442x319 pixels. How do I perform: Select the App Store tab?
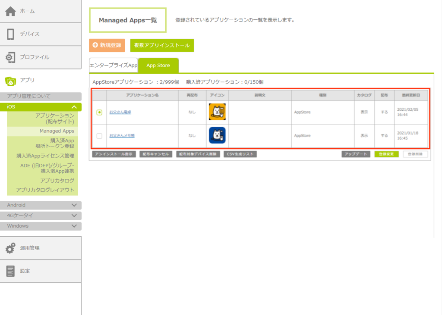coord(158,66)
